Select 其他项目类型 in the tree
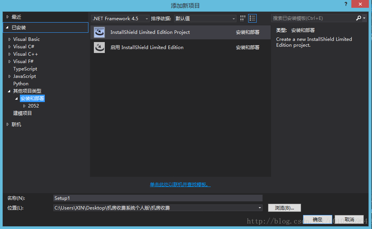The width and height of the screenshot is (372, 229). click(27, 91)
